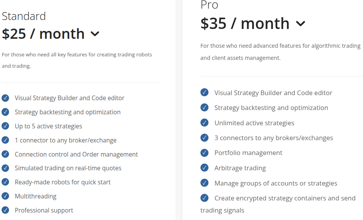
Task: Click Pro Visual Strategy Builder and Code editor text
Action: click(x=273, y=93)
